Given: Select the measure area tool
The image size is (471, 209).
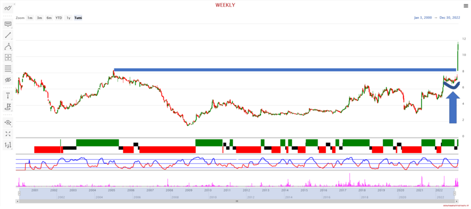Looking at the screenshot, I should click(x=8, y=57).
